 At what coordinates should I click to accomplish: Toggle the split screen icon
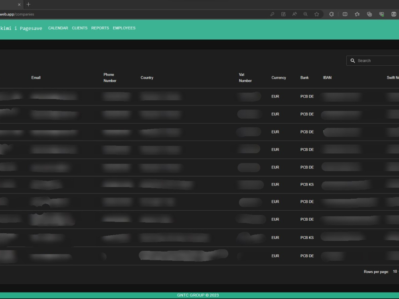point(345,14)
